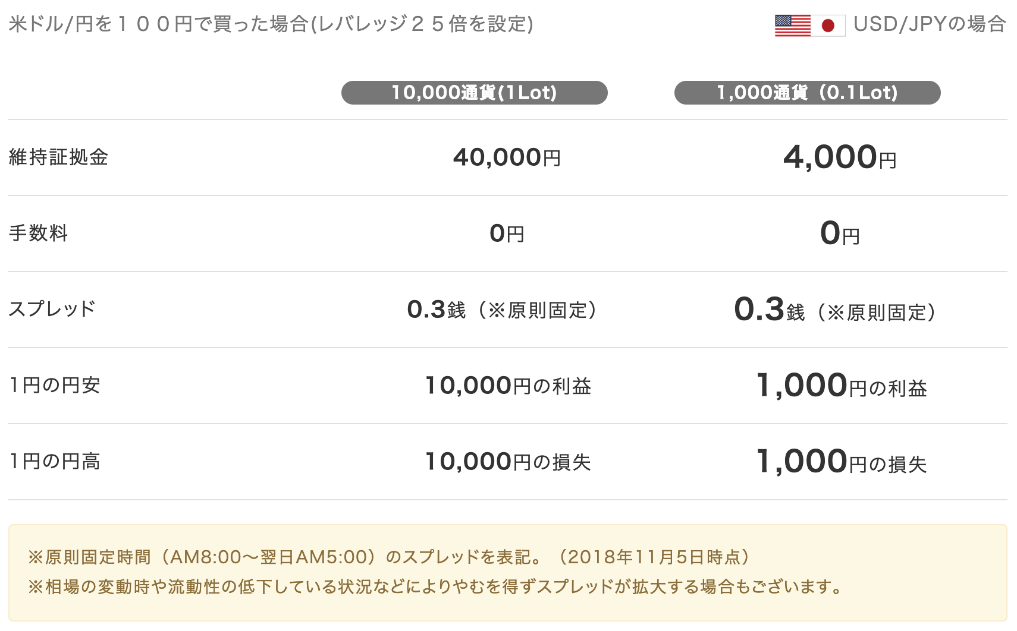Click the US flag icon

(792, 26)
